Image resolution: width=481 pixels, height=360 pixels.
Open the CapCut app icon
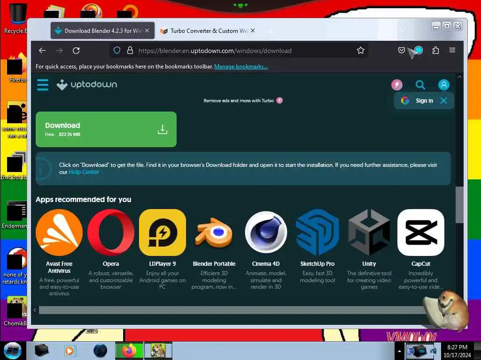[x=420, y=232]
